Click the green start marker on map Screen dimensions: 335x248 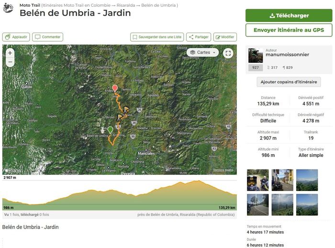(111, 130)
